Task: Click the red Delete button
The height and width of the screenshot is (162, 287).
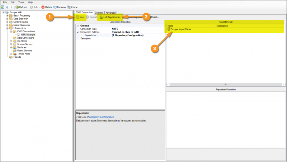Action: 47,7
